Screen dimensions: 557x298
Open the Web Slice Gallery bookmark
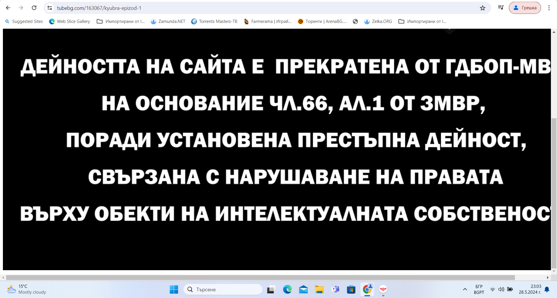[70, 21]
